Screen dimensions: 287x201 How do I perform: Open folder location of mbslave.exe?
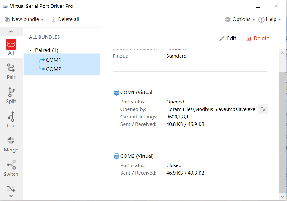point(263,109)
